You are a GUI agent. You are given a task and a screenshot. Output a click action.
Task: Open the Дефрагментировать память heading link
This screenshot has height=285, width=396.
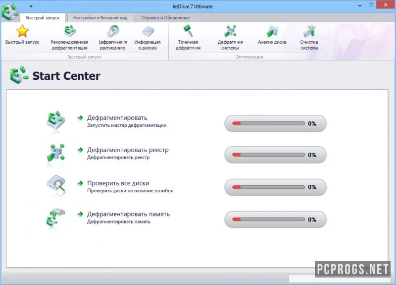128,214
